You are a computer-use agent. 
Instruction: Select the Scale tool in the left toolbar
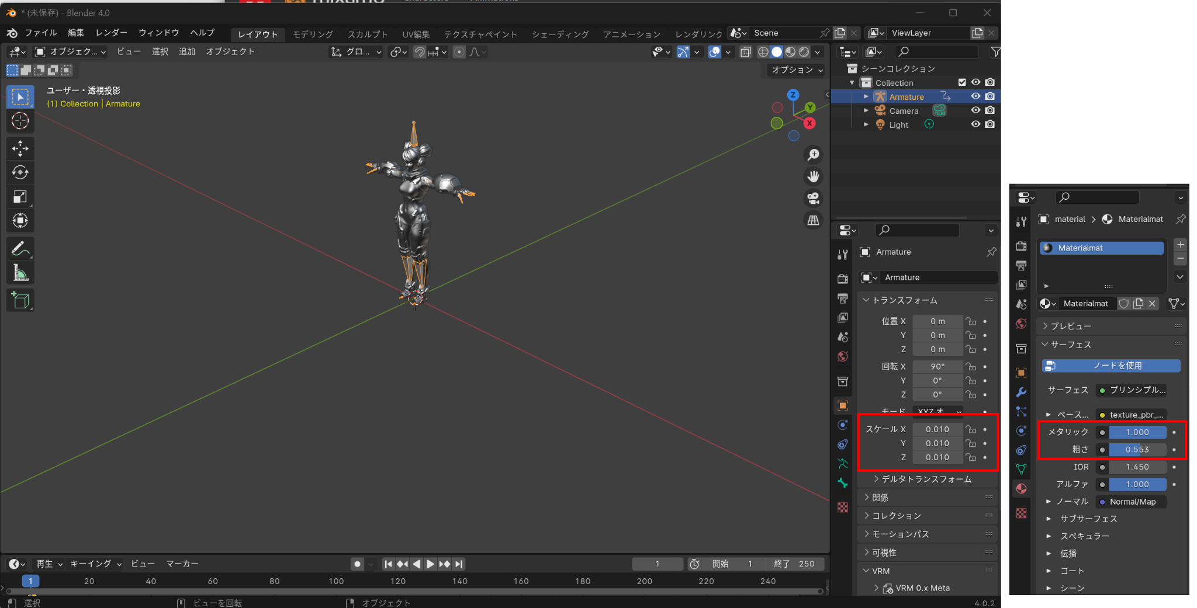coord(20,196)
